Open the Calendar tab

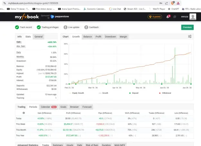click(49, 107)
